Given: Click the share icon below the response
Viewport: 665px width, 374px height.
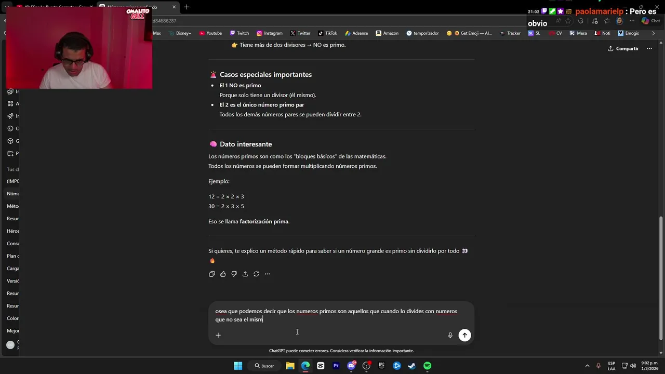Looking at the screenshot, I should tap(245, 274).
